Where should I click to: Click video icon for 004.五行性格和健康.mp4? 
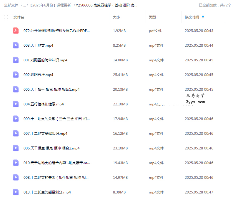16,104
